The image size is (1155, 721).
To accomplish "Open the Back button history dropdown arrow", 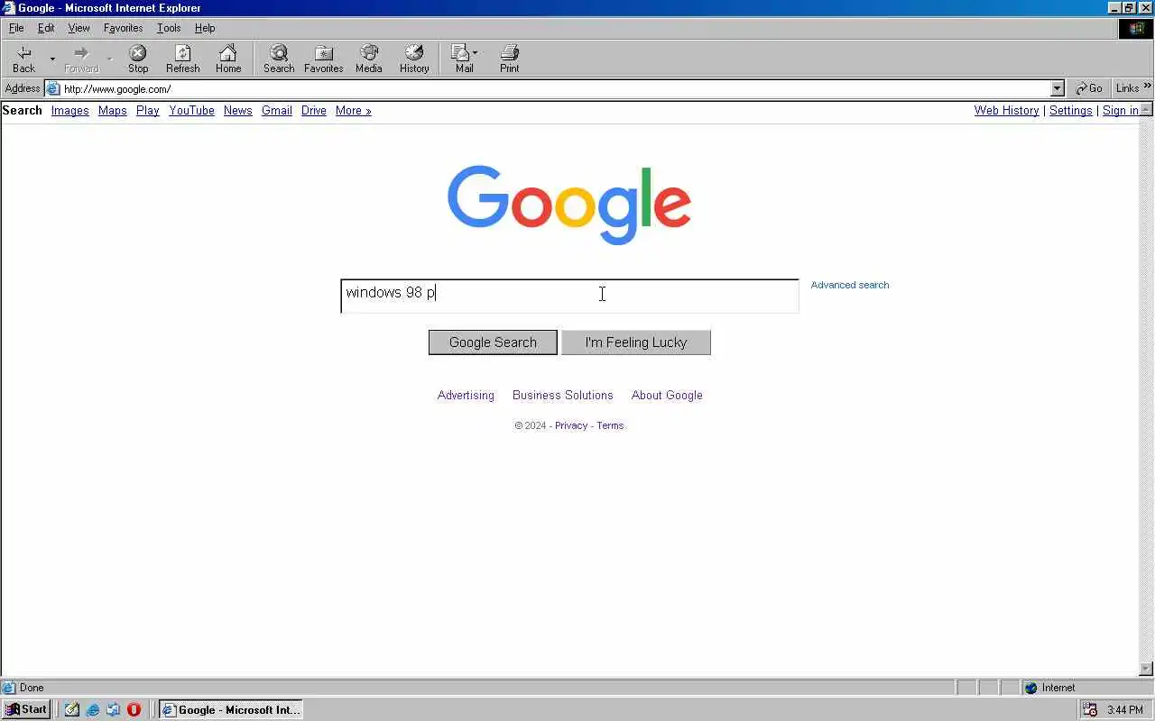I will pyautogui.click(x=52, y=59).
